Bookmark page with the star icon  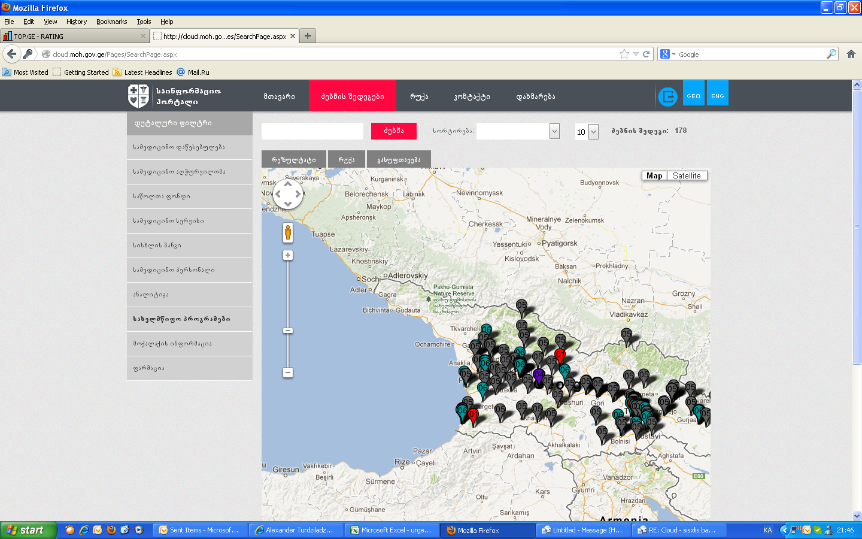pyautogui.click(x=624, y=54)
